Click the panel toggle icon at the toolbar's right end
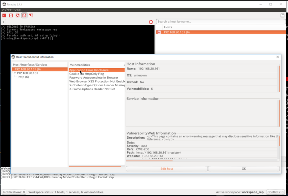This screenshot has width=288, height=196. (282, 15)
